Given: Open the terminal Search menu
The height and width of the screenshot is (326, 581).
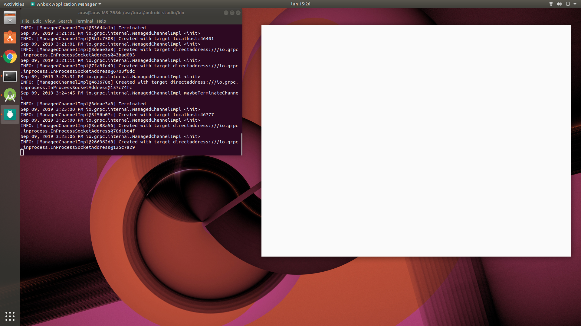Looking at the screenshot, I should 65,21.
